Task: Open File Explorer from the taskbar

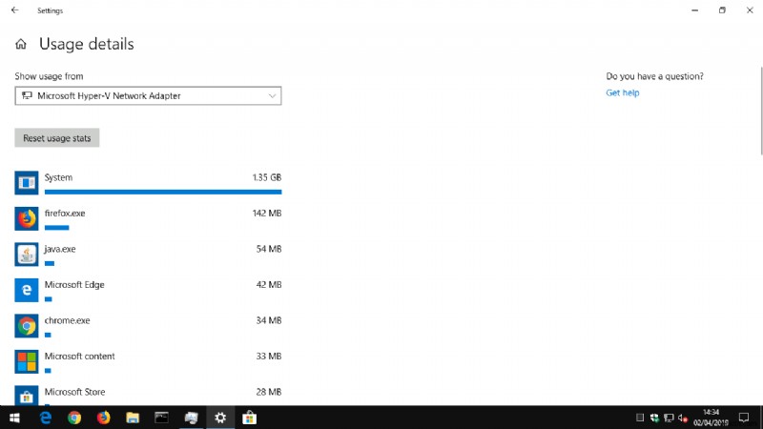Action: [x=133, y=418]
